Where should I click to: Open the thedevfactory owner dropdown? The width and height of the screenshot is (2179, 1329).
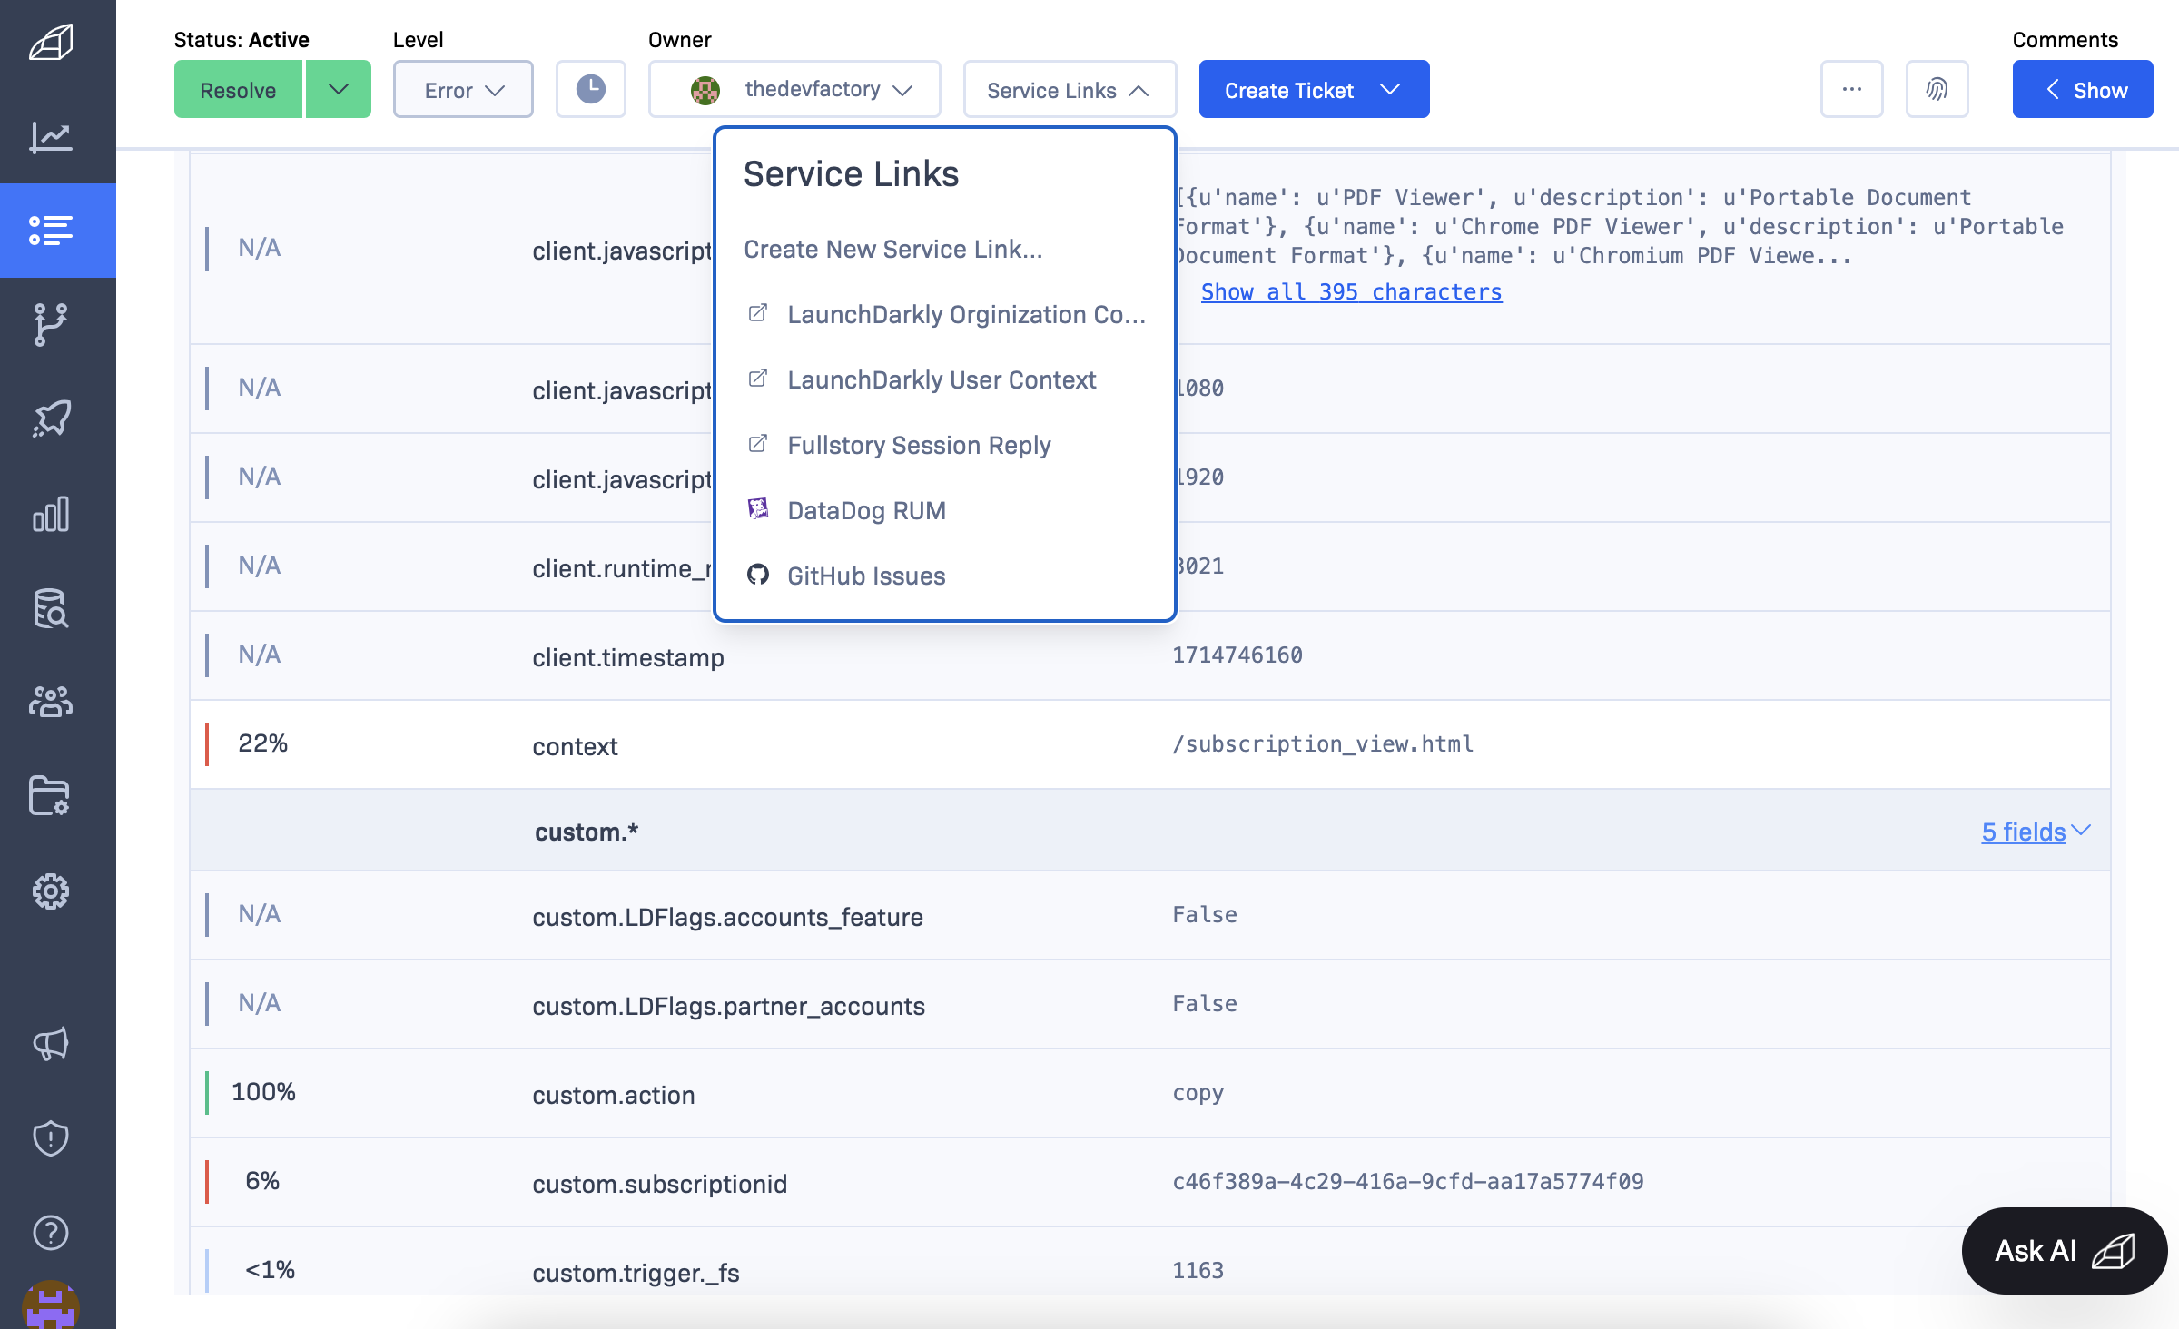tap(794, 89)
